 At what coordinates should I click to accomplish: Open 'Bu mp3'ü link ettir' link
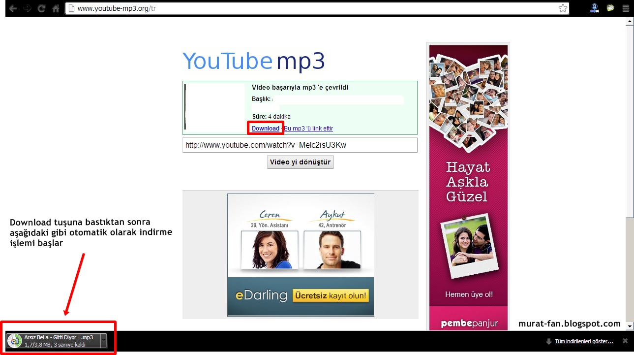(308, 129)
